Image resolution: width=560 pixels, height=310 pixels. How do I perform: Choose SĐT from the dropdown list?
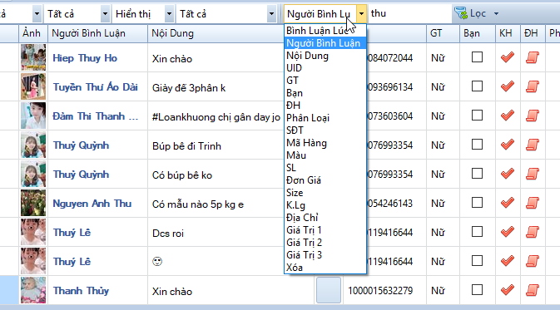pos(325,130)
